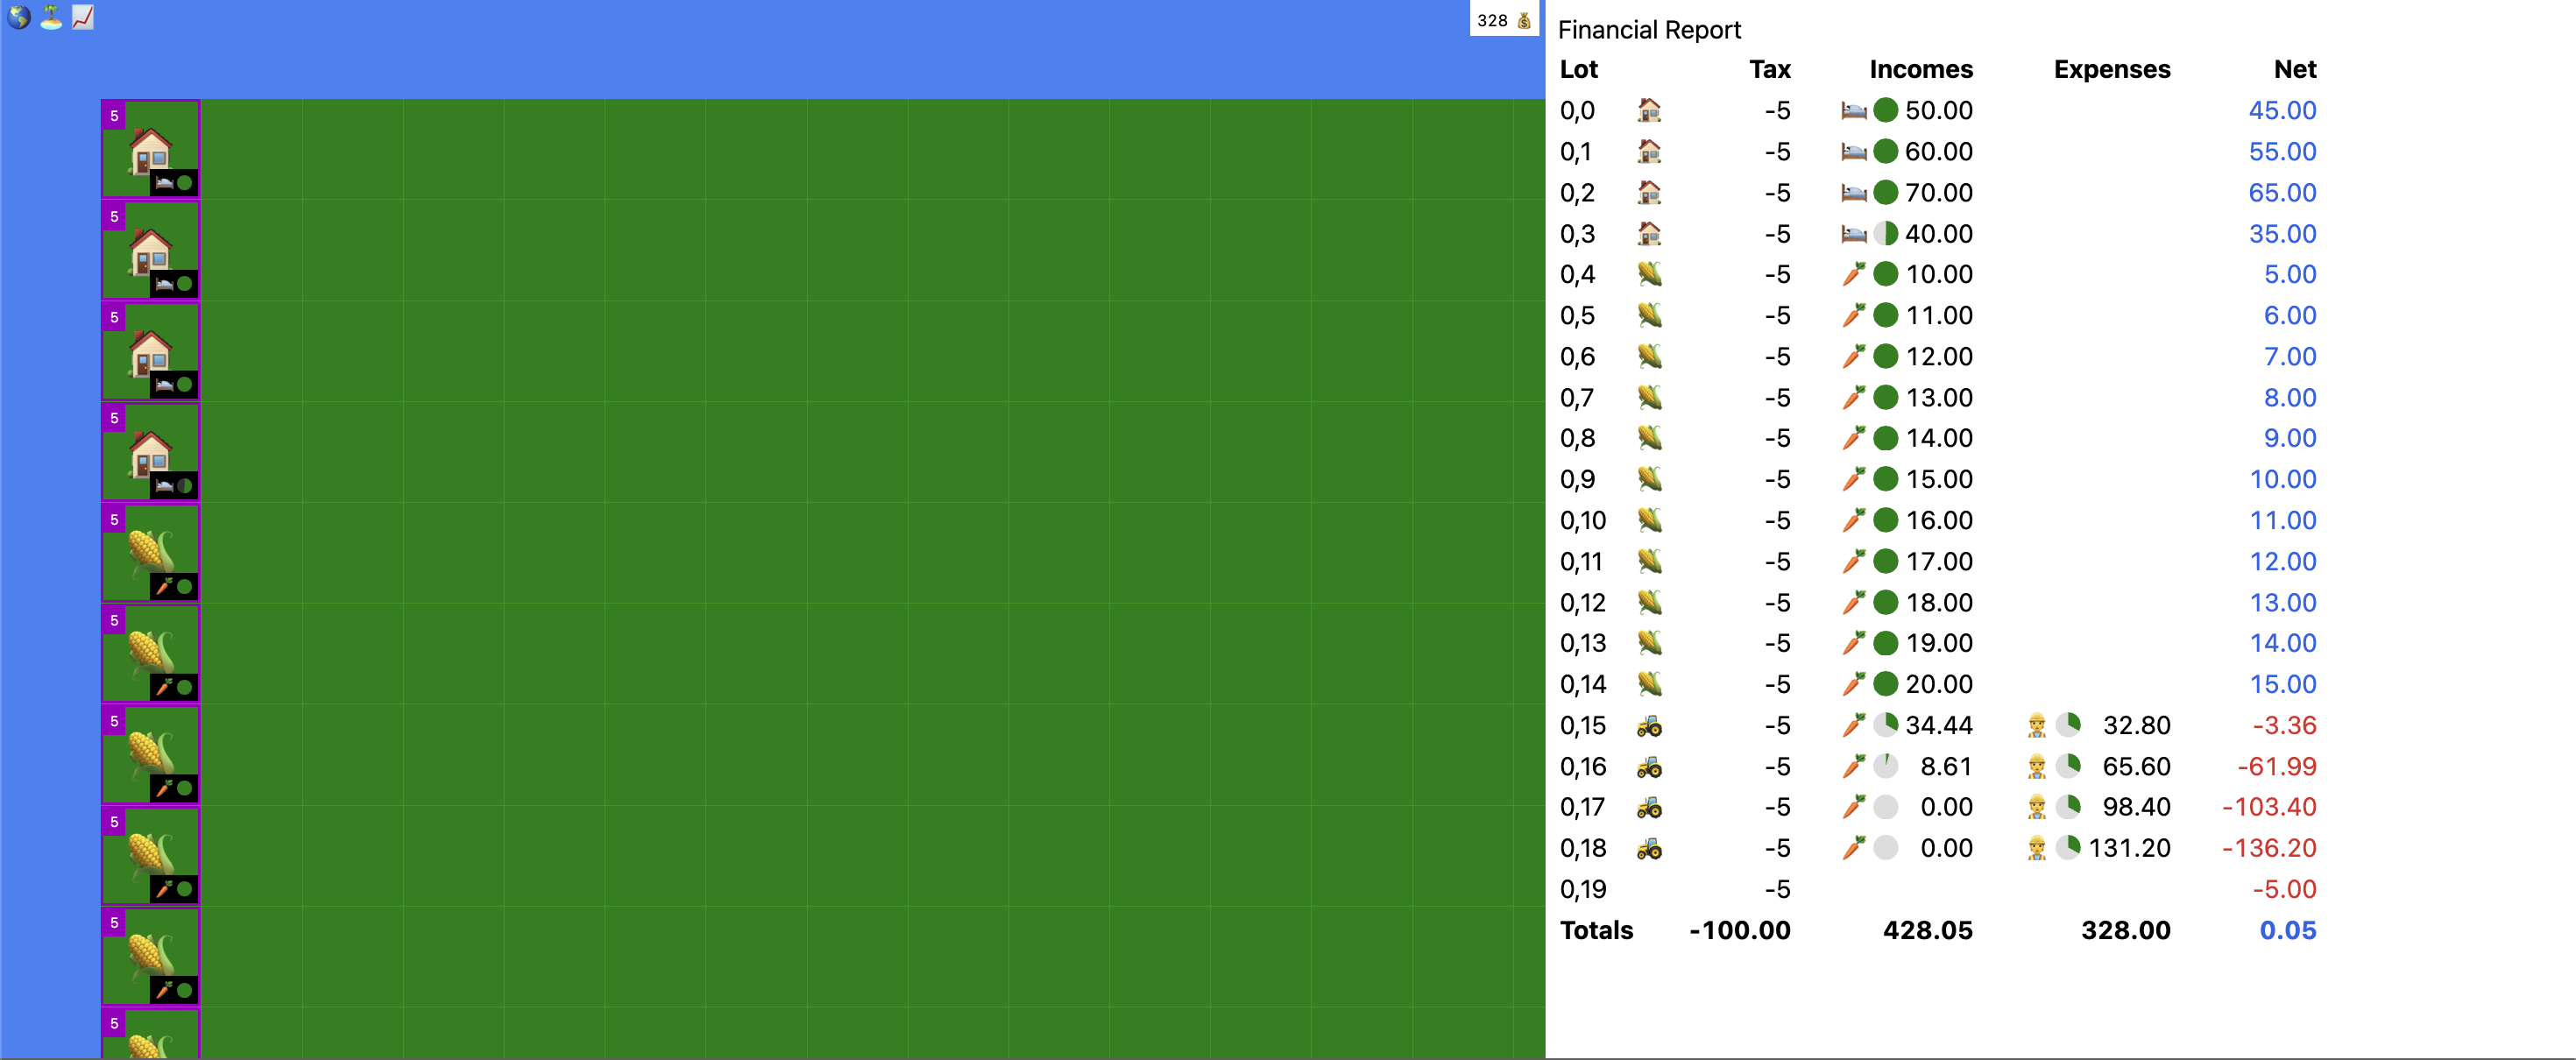Image resolution: width=2576 pixels, height=1060 pixels.
Task: Select the Net column header
Action: (x=2294, y=70)
